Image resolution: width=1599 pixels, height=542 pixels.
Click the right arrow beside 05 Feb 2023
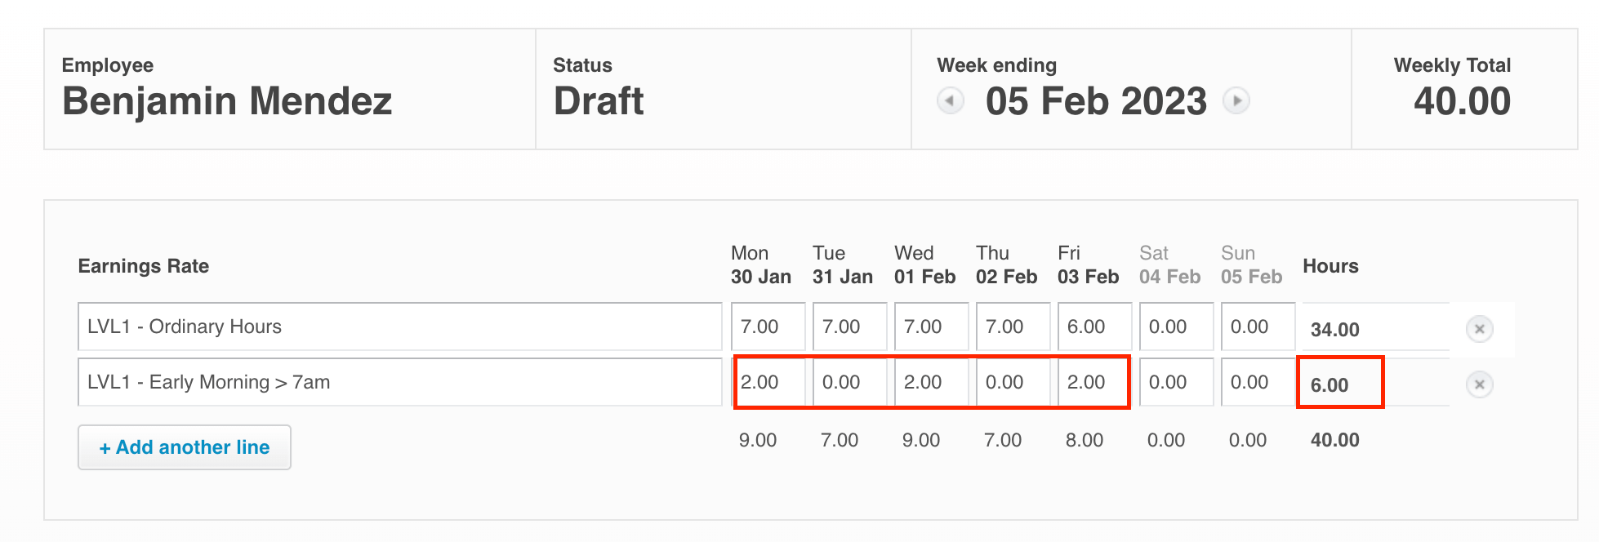coord(1238,100)
